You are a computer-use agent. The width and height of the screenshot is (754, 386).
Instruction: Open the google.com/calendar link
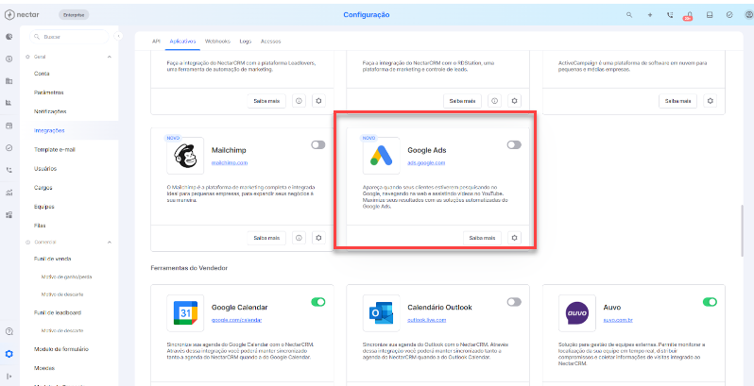pos(236,320)
